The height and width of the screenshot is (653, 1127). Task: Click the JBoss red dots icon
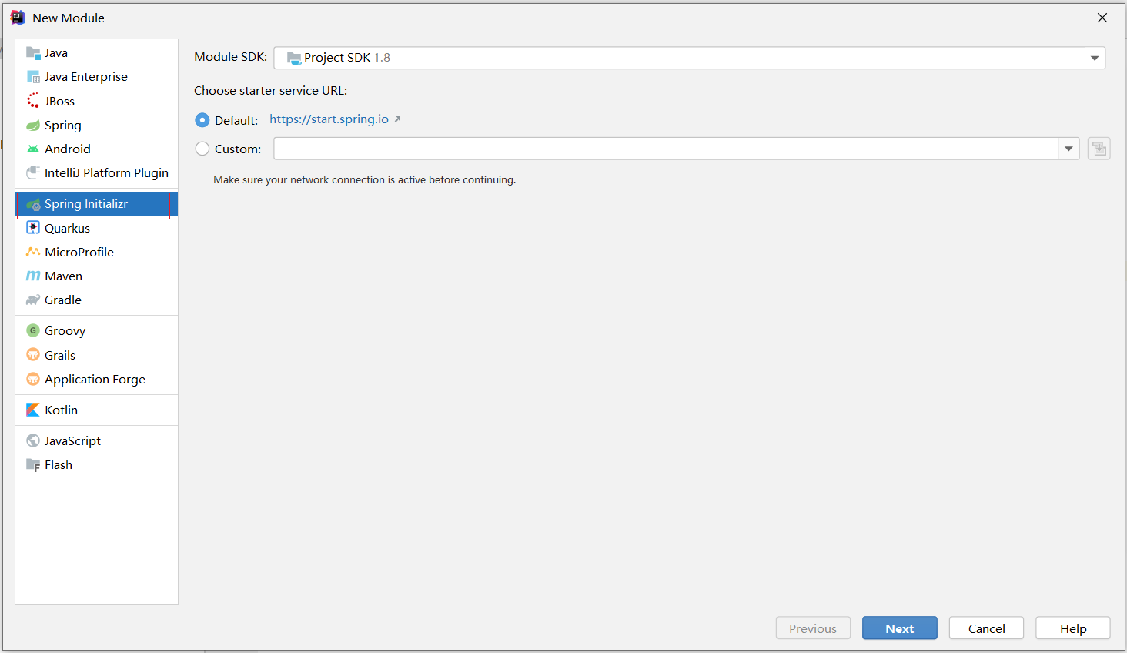pos(33,101)
